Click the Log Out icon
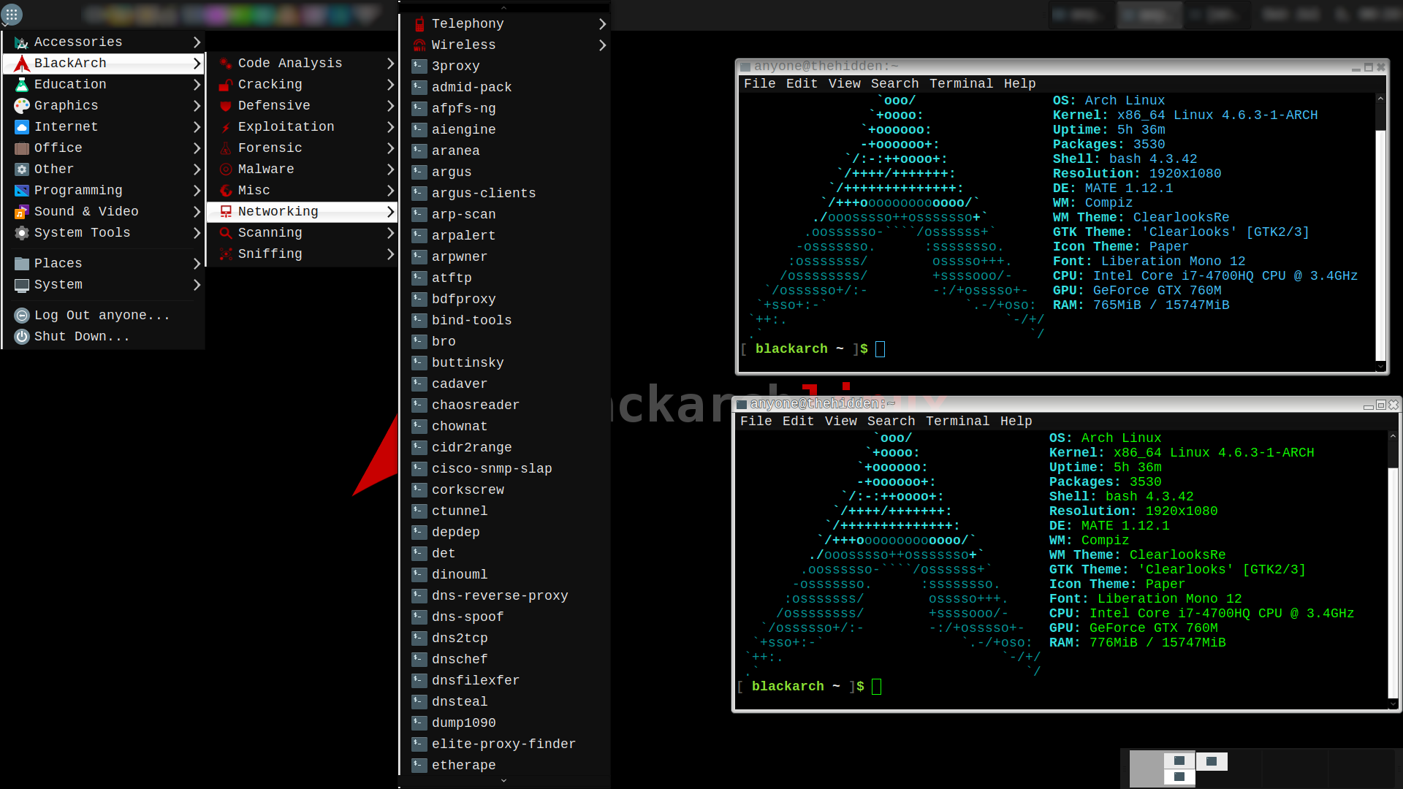The width and height of the screenshot is (1403, 789). [22, 316]
